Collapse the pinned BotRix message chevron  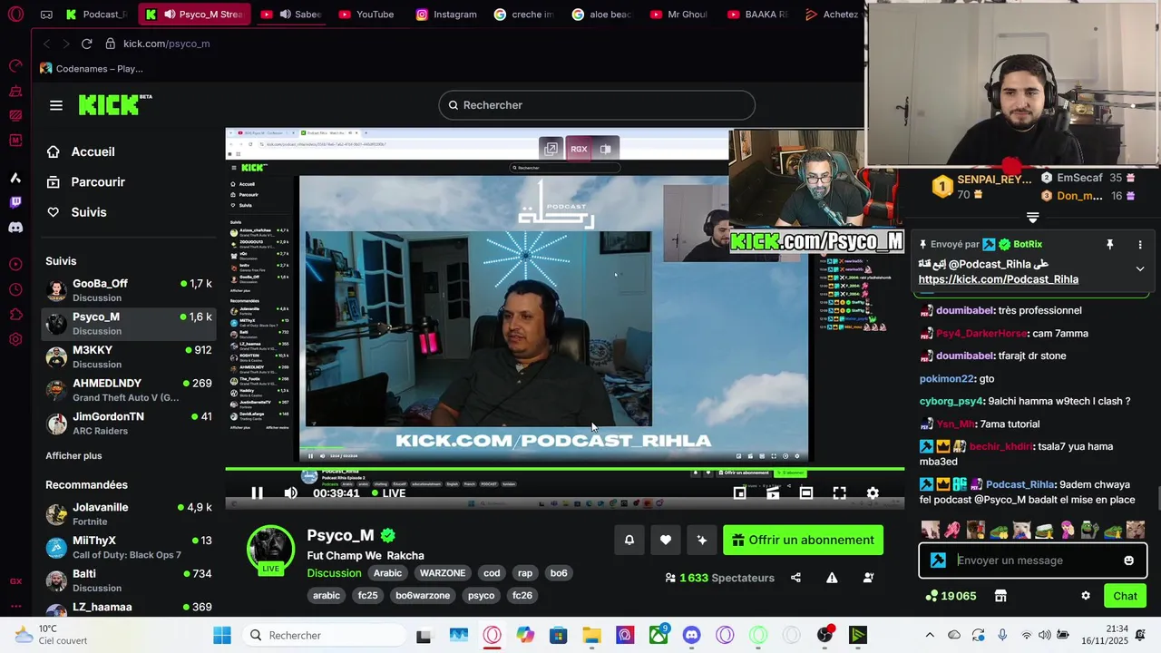(1140, 269)
